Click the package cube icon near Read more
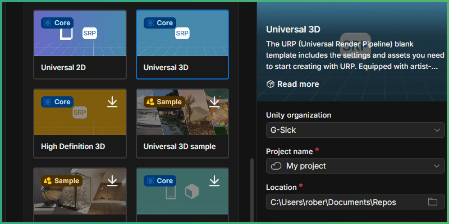Screen dimensions: 449x224 (x=271, y=84)
